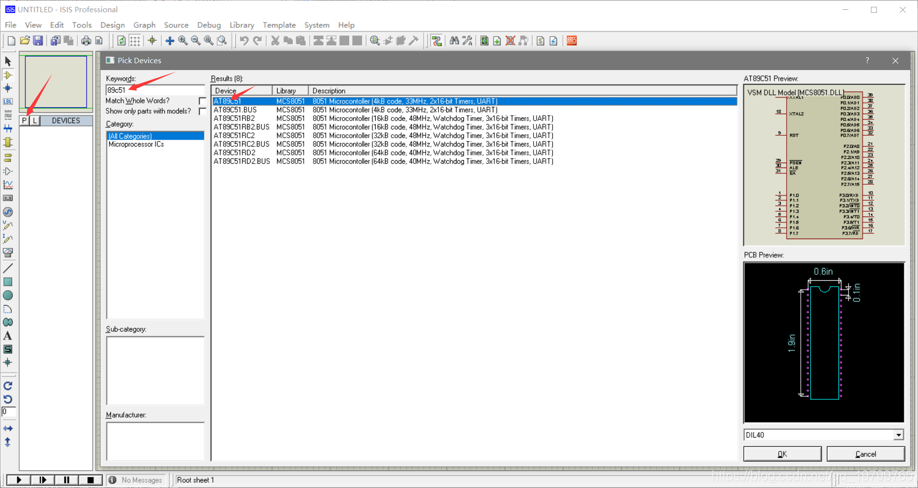Choose the Junction dot tool
Screen dimensions: 918x488
(8, 88)
